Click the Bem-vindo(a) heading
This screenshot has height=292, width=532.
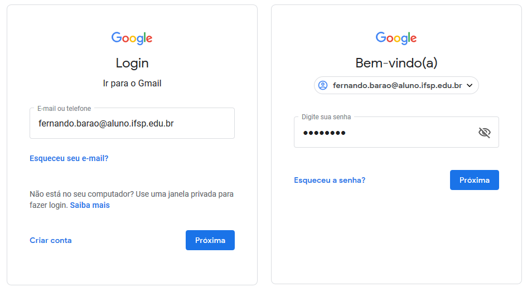tap(396, 63)
